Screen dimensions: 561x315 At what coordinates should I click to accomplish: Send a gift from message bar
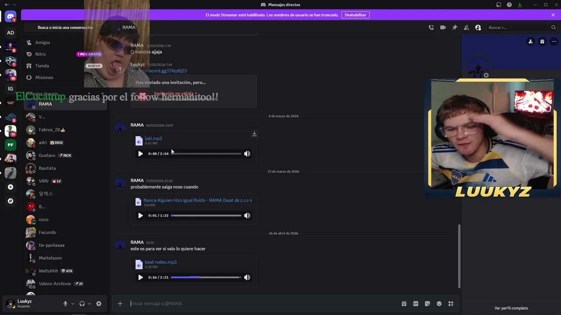click(404, 304)
